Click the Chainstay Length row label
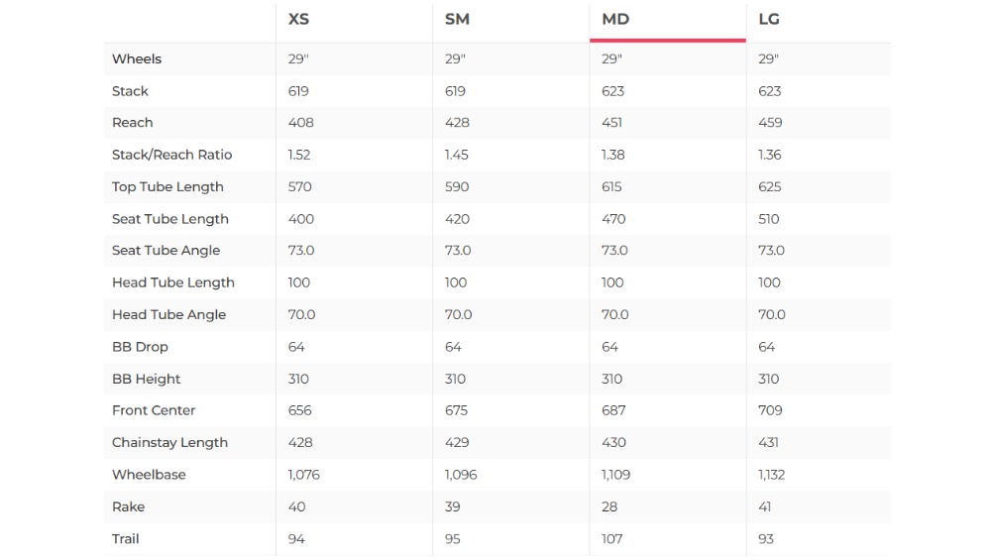 tap(169, 443)
